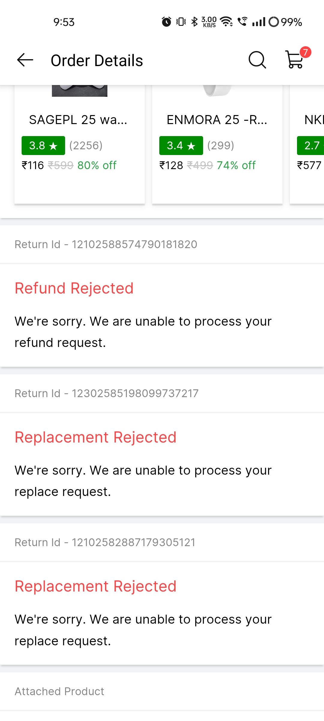Image resolution: width=324 pixels, height=721 pixels.
Task: Tap the cart badge showing 7
Action: (305, 52)
